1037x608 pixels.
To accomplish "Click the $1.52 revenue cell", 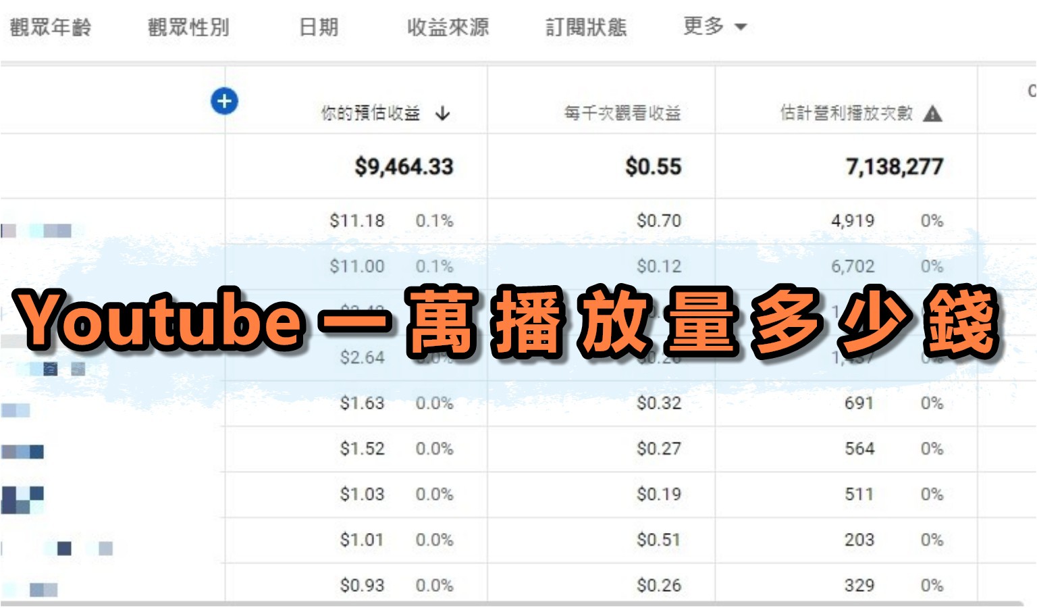I will [x=362, y=449].
